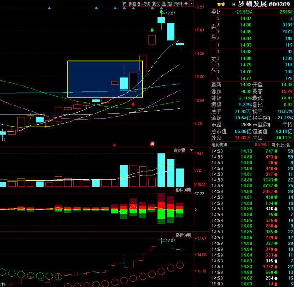The height and width of the screenshot is (287, 294).
Task: Toggle the 复权 price adjustment option
Action: pyautogui.click(x=155, y=3)
